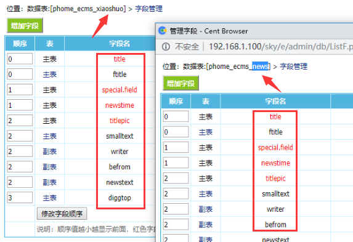Click order field of newstime row, xiaoshuo window
The image size is (353, 242).
tap(20, 105)
